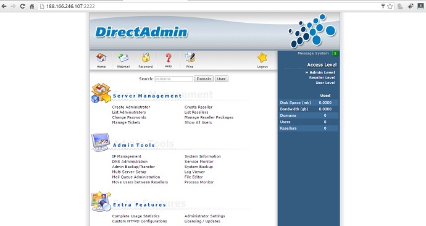
Task: Click the DirectAdmin logo
Action: [x=141, y=32]
